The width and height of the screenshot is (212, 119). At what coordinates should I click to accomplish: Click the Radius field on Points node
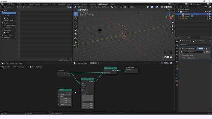(65, 104)
